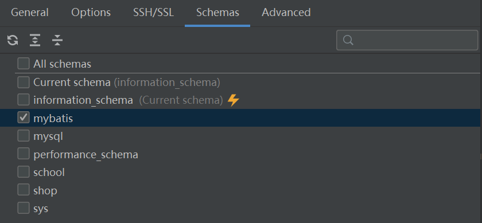Screen dimensions: 482x223
Task: Click the Expand All toolbar icon
Action: 35,40
